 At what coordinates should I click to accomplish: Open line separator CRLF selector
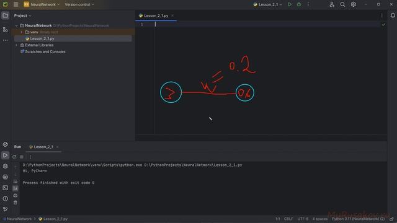coord(288,219)
